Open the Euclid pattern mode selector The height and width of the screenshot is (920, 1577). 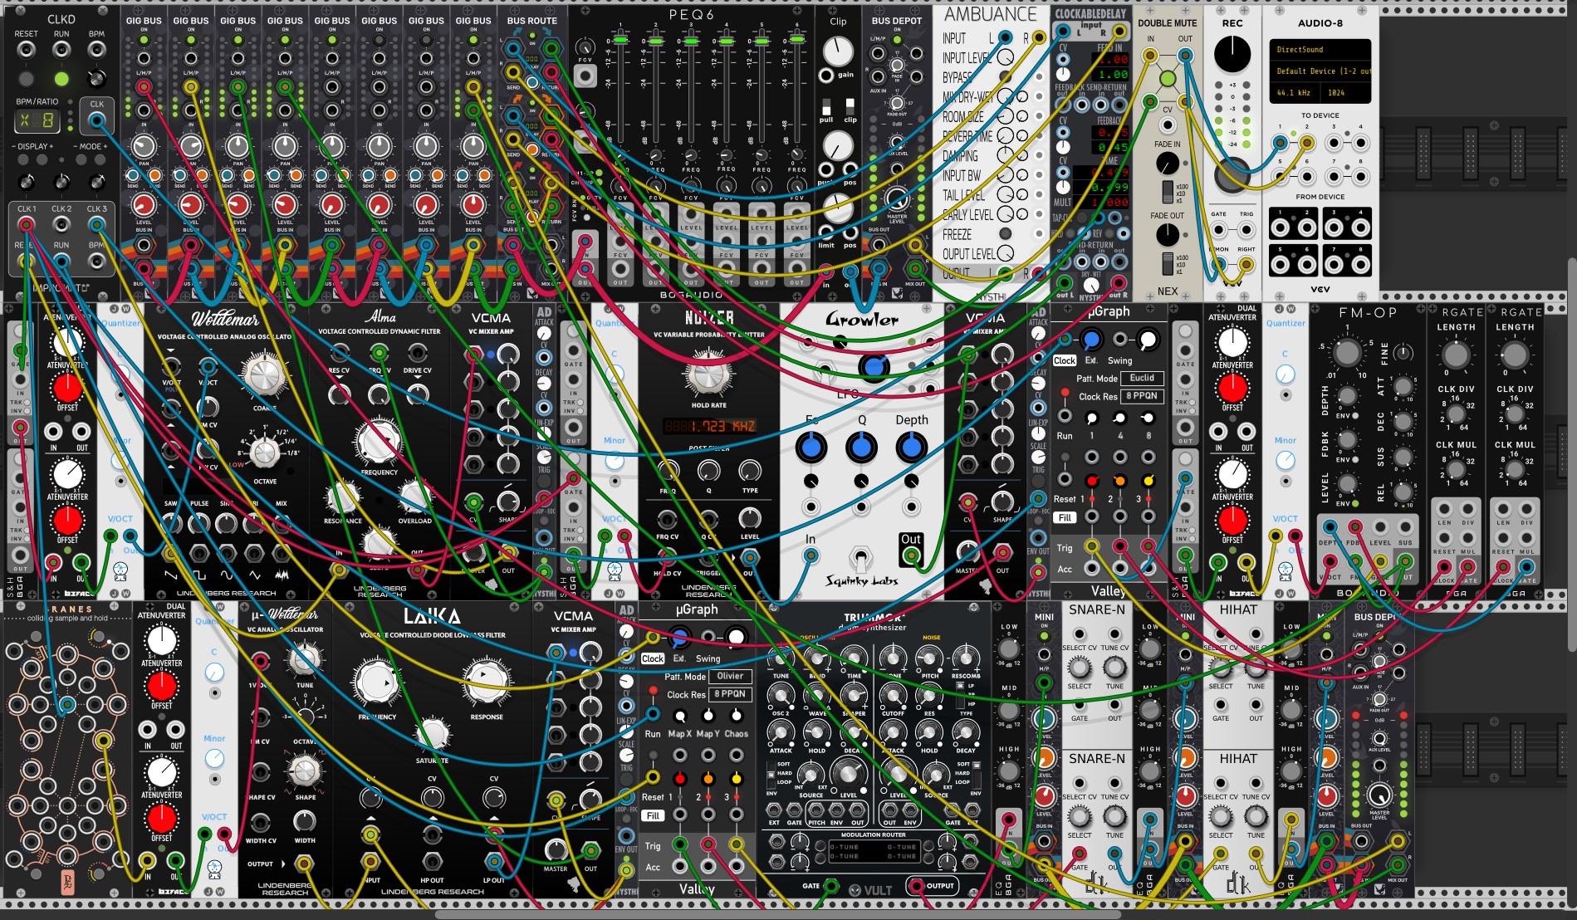1142,378
